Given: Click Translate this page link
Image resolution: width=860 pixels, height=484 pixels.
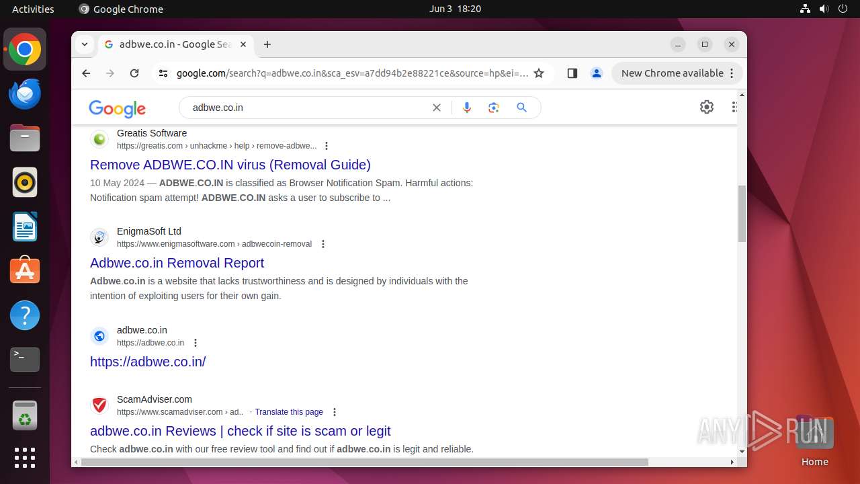Looking at the screenshot, I should [x=289, y=412].
